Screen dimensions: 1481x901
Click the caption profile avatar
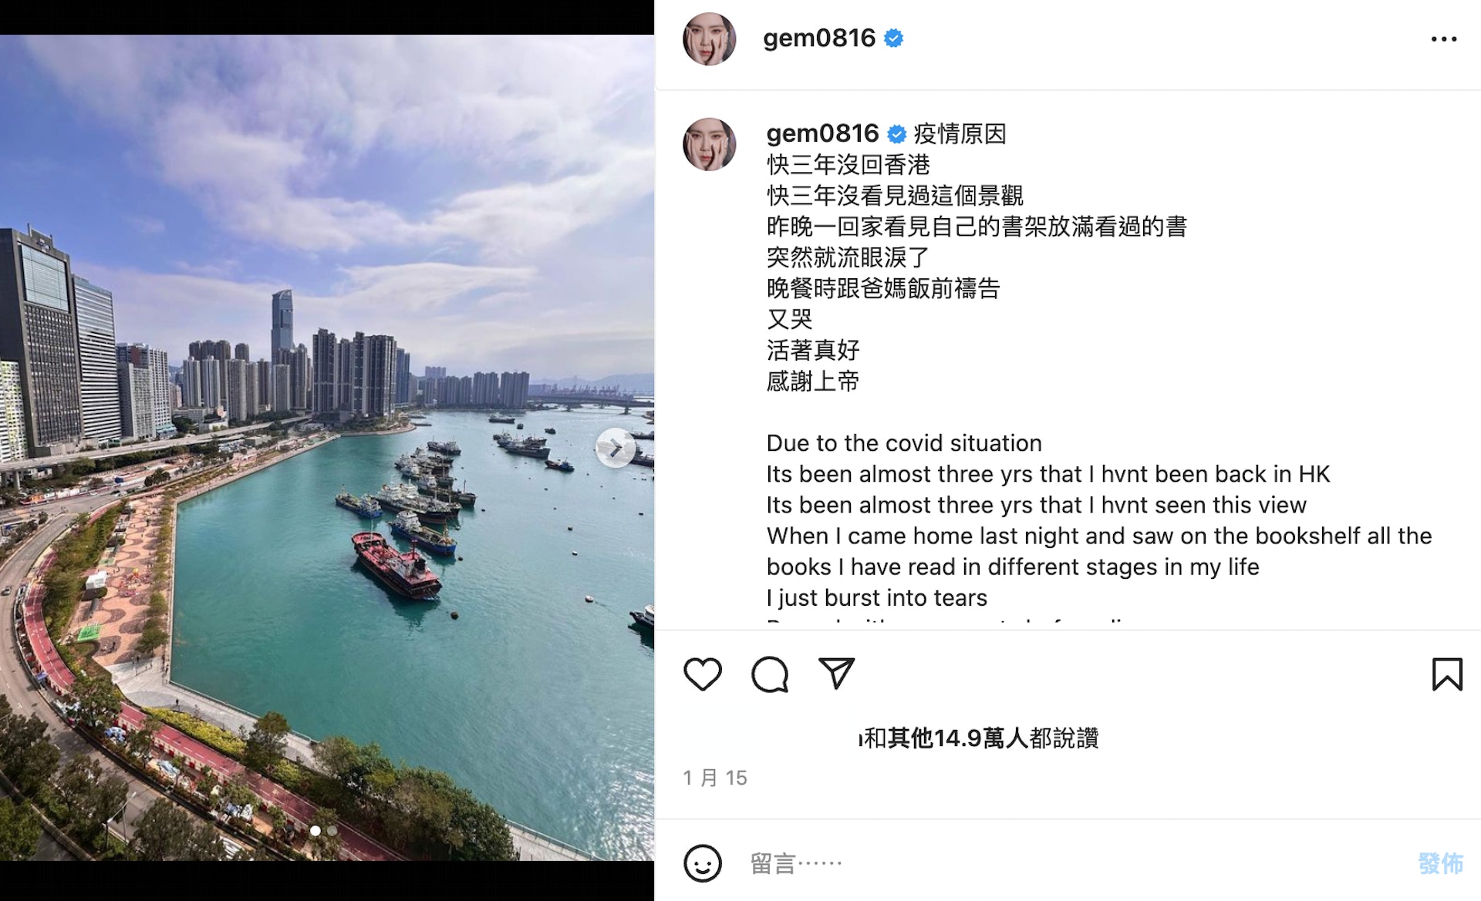(x=710, y=144)
